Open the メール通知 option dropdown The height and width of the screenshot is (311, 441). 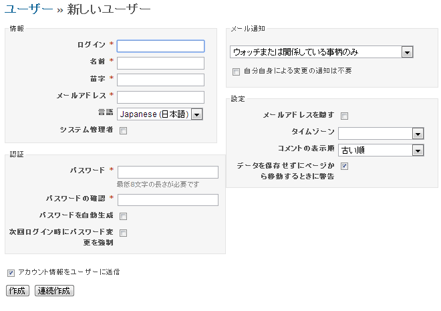[x=321, y=51]
